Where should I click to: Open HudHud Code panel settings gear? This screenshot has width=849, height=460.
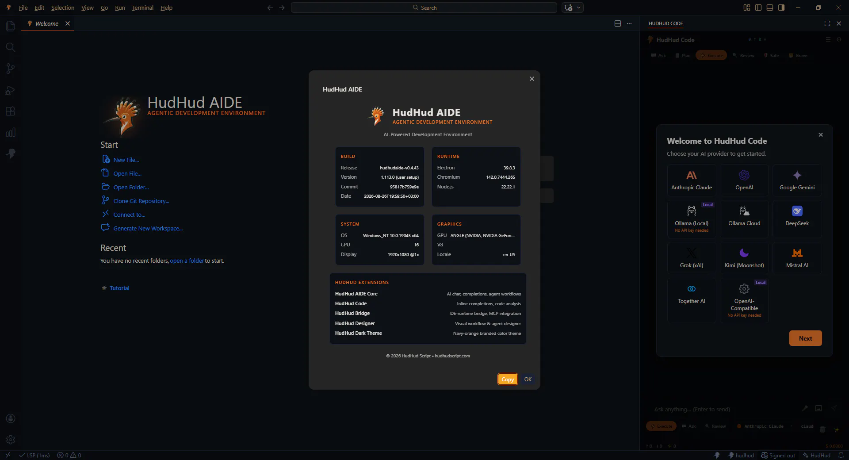[x=839, y=39]
